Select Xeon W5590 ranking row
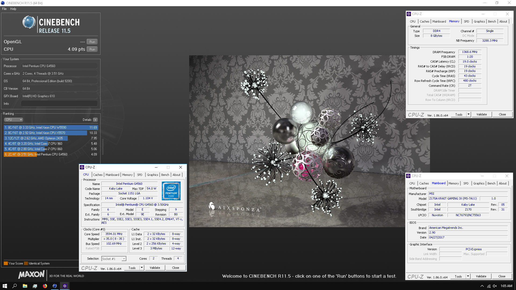 [x=51, y=128]
